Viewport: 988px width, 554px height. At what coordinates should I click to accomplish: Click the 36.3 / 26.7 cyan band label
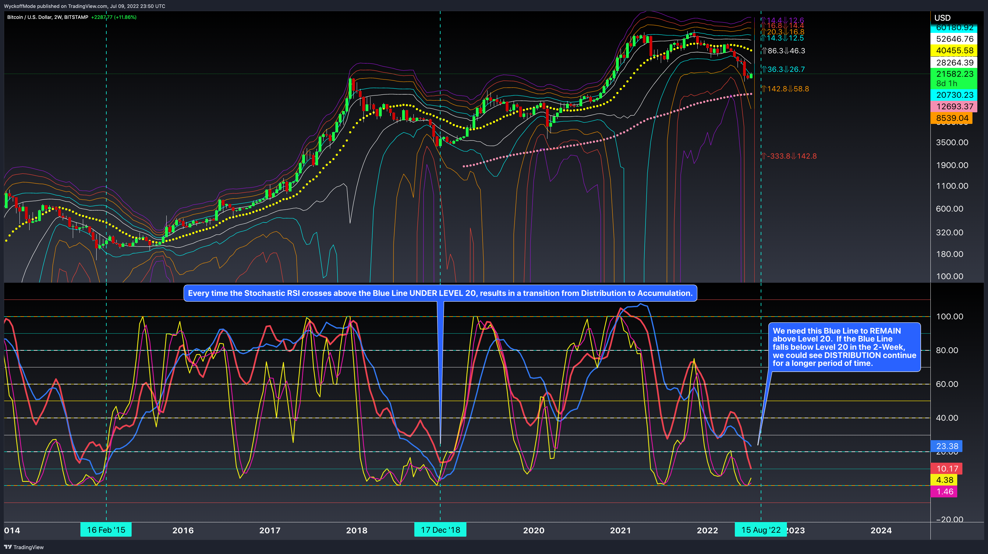[x=783, y=69]
